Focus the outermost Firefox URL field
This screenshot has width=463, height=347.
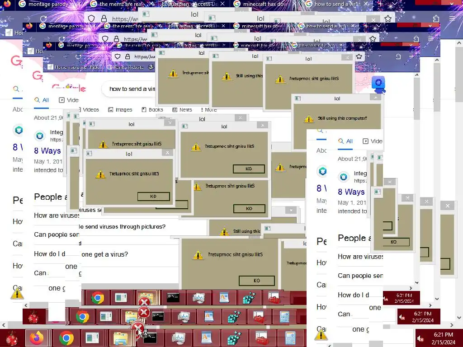tap(124, 19)
